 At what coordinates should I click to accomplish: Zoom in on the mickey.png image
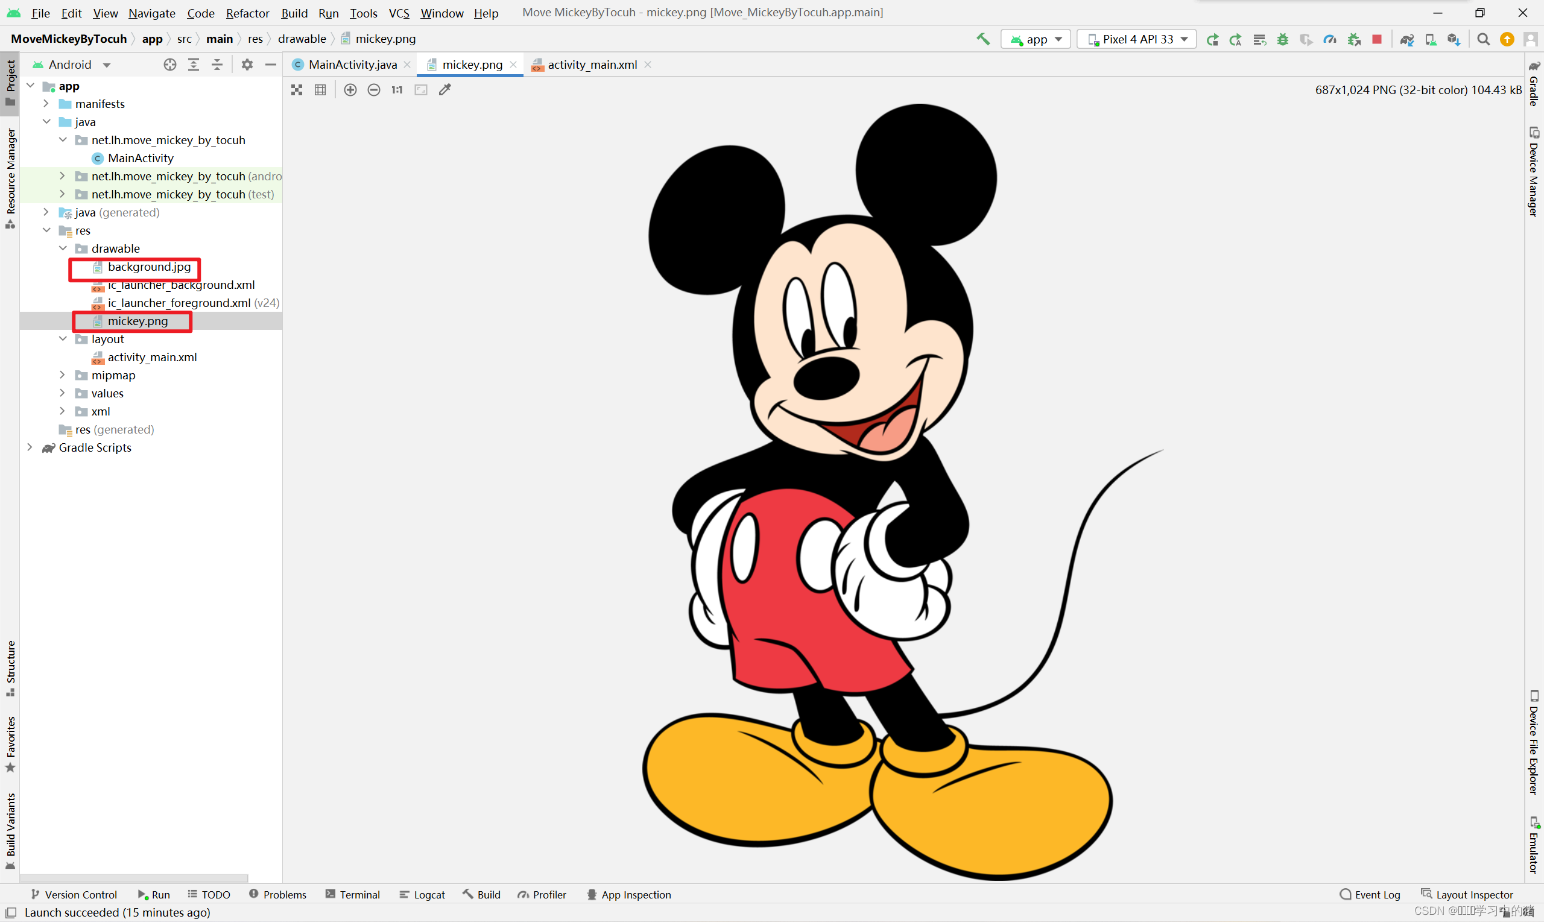350,90
